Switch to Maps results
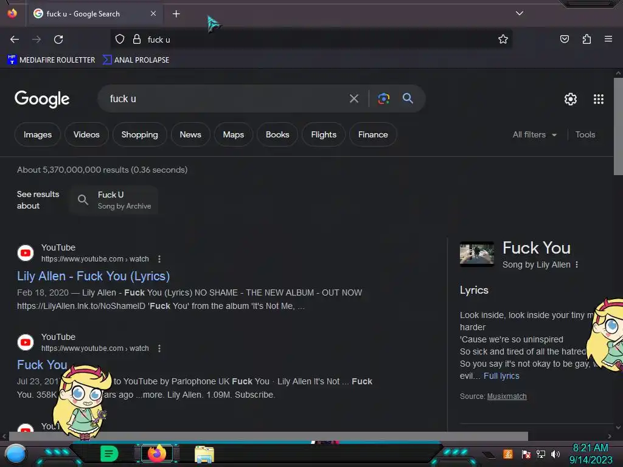This screenshot has height=467, width=623. coord(233,134)
